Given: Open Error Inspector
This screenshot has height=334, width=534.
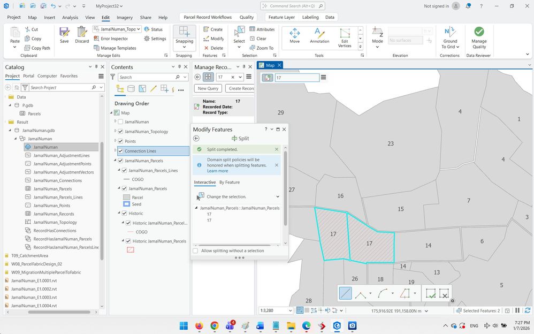Looking at the screenshot, I should 111,39.
